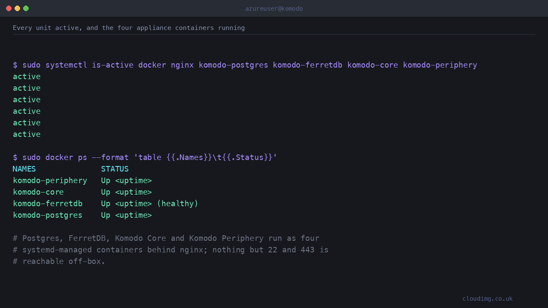This screenshot has height=308, width=548.
Task: Click 'komodo-ferretdb' in the systemctl command
Action: coord(308,65)
